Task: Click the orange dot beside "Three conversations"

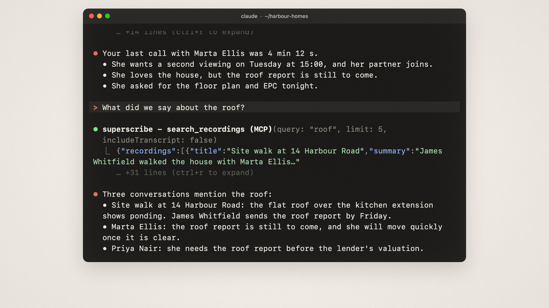Action: (96, 194)
